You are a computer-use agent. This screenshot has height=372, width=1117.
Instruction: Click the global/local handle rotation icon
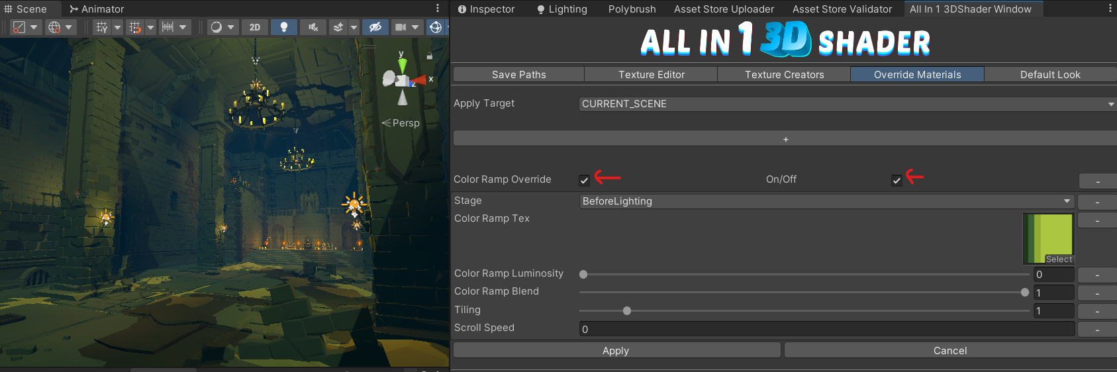coord(54,27)
